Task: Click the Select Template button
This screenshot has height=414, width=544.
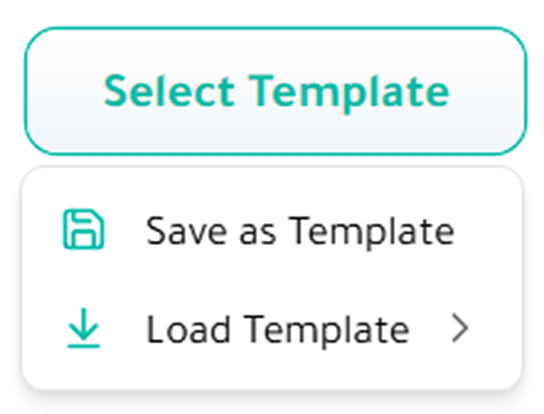Action: (x=275, y=91)
